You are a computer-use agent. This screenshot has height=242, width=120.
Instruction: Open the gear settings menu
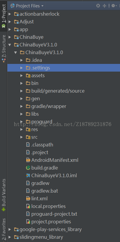point(114,6)
